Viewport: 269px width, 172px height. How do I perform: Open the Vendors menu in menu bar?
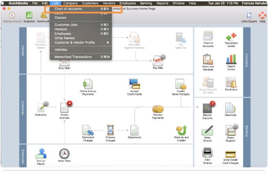point(109,3)
